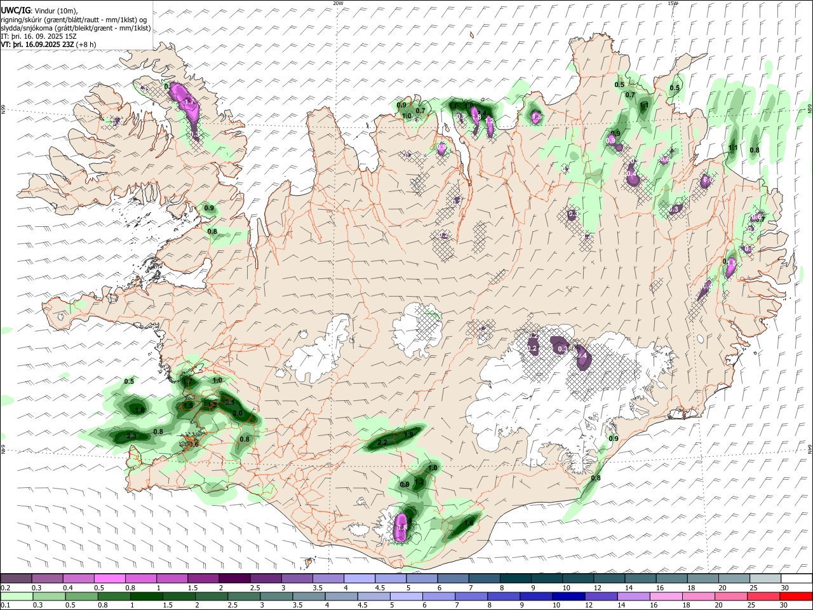Select the darkest green 1–1.5 rain swatch
This screenshot has height=610, width=813.
(x=147, y=596)
